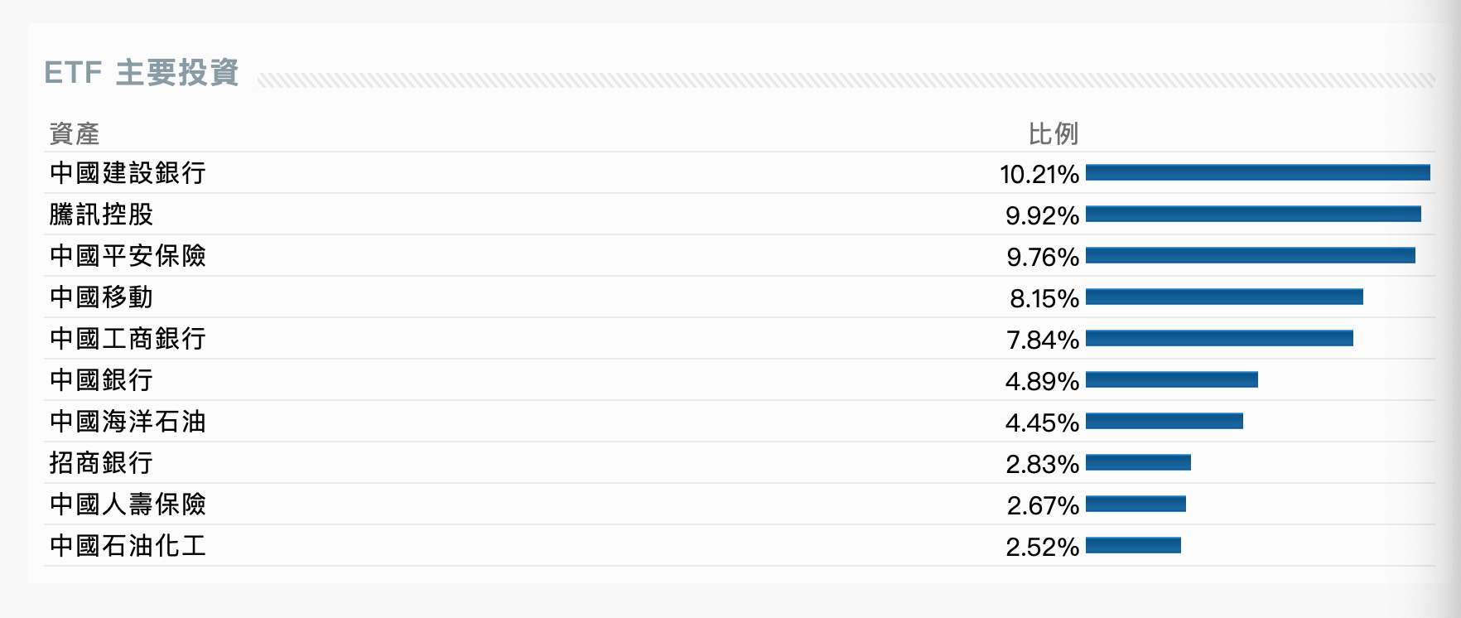The height and width of the screenshot is (618, 1461).
Task: Click the 10.21% percentage value
Action: [x=1039, y=174]
